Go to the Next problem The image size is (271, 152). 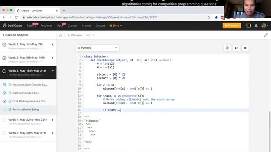90,35
